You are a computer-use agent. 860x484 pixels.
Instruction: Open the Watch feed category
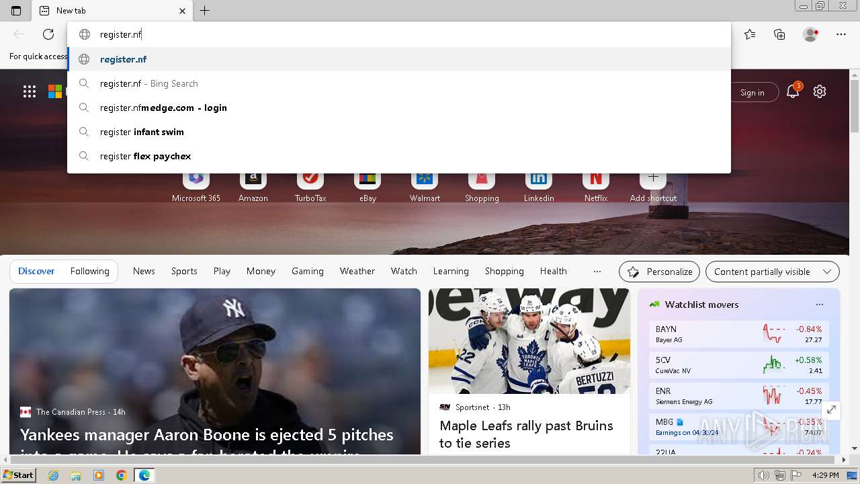(404, 271)
